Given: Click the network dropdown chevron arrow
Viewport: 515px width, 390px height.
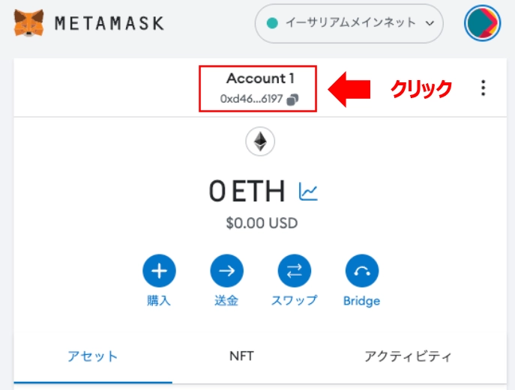Looking at the screenshot, I should pyautogui.click(x=430, y=23).
